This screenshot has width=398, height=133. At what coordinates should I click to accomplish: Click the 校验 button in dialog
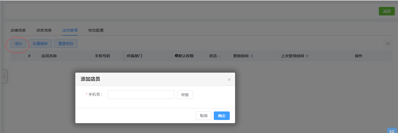185,95
